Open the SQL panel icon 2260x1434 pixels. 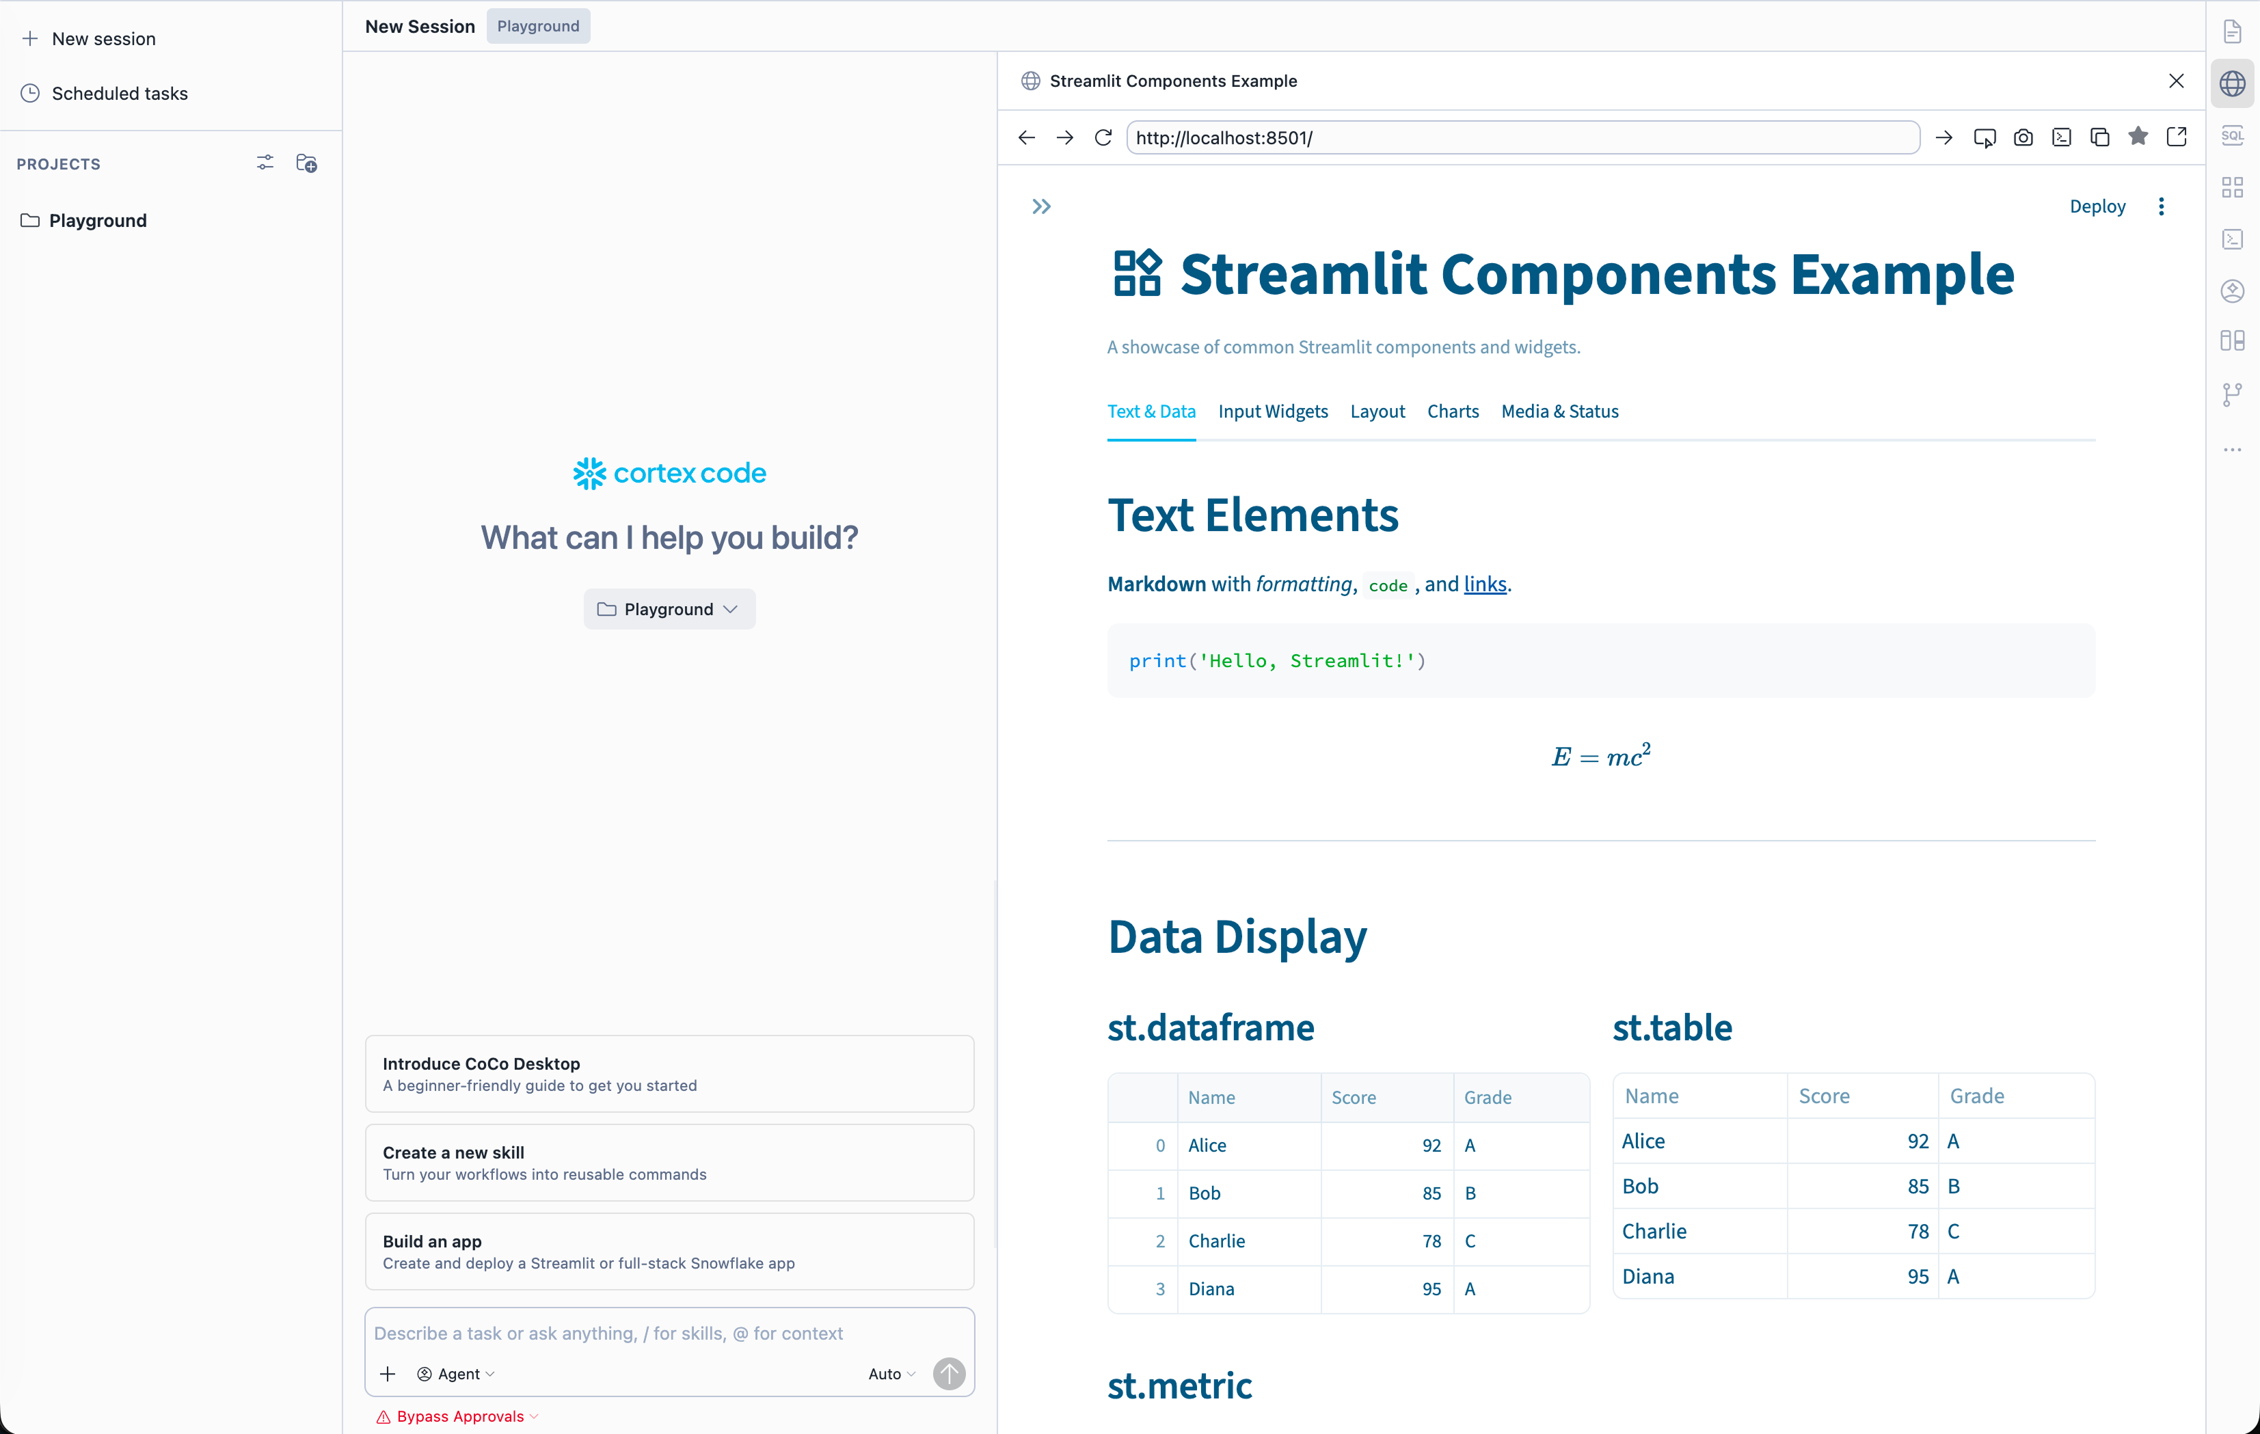pyautogui.click(x=2232, y=135)
